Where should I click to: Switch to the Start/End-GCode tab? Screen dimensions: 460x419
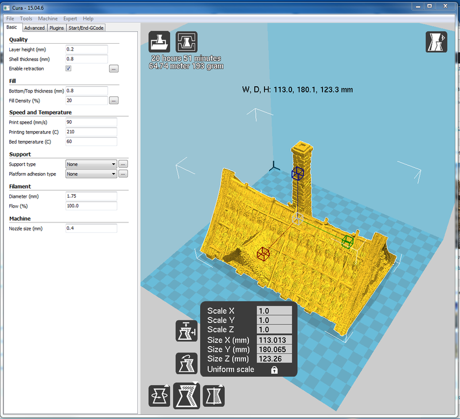pyautogui.click(x=86, y=28)
